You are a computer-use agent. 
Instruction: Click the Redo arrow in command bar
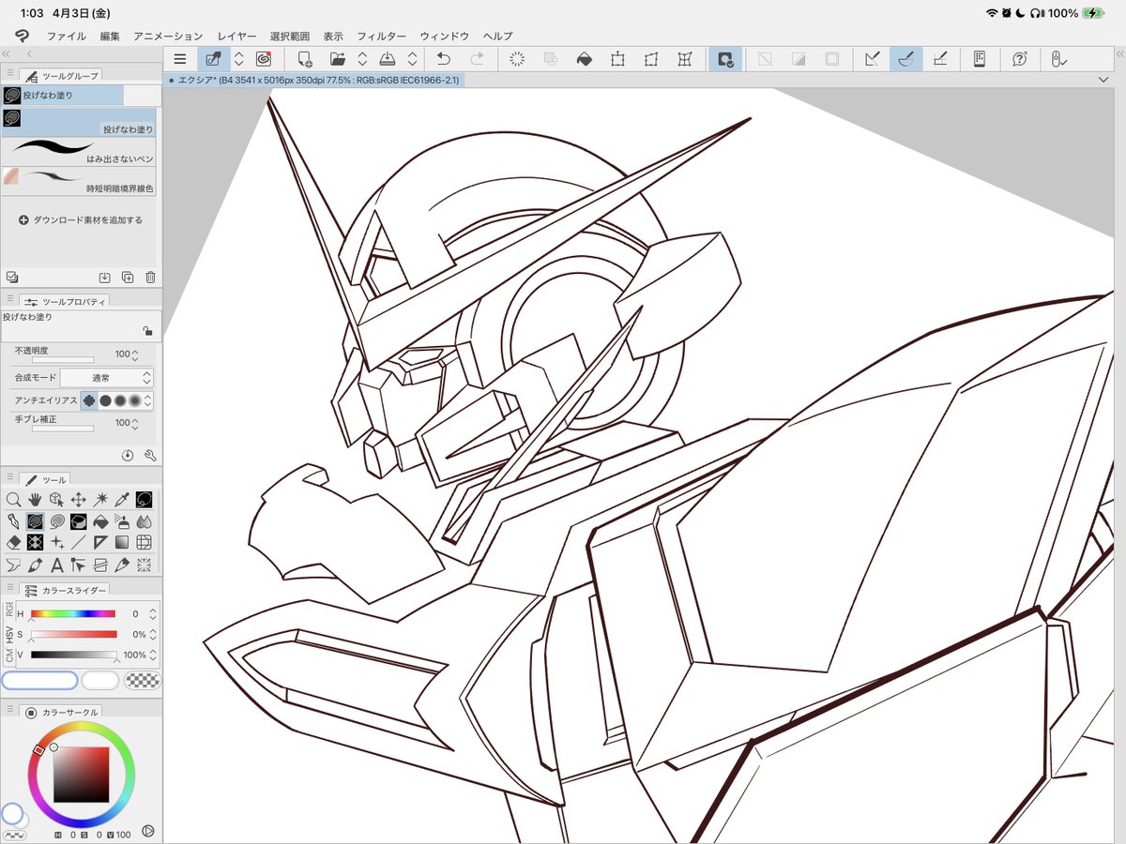478,59
